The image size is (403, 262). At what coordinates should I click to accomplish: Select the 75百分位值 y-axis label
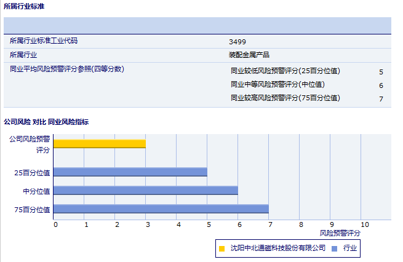pyautogui.click(x=33, y=210)
